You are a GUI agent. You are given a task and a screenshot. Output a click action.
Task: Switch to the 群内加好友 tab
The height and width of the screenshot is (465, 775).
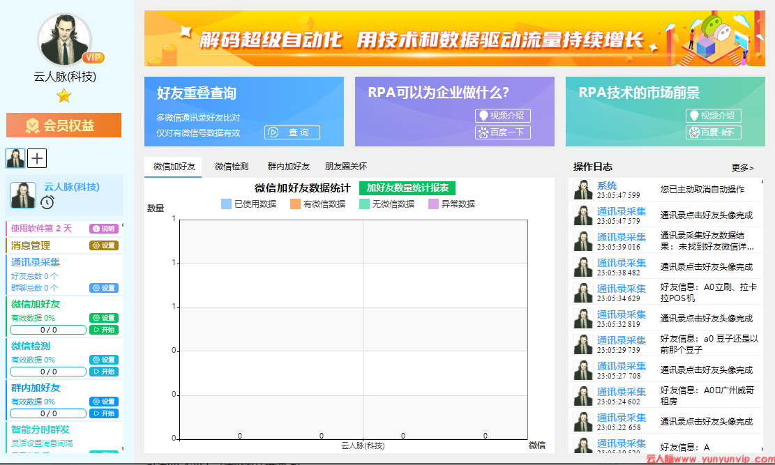(x=289, y=167)
